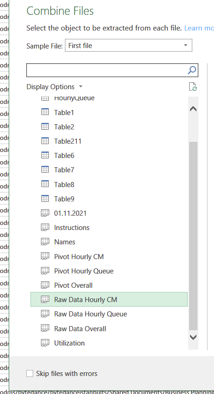This screenshot has height=394, width=214.
Task: Click the Raw Data Overall sheet icon
Action: [45, 328]
